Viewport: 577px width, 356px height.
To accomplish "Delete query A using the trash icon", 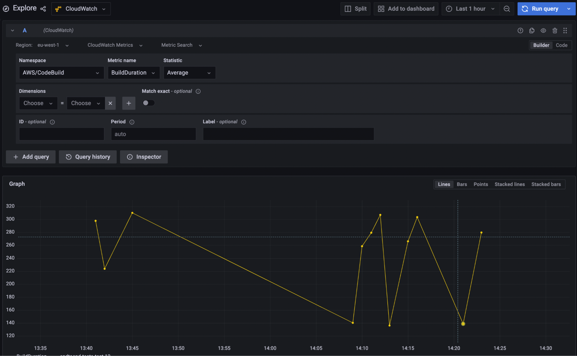I will [x=554, y=30].
